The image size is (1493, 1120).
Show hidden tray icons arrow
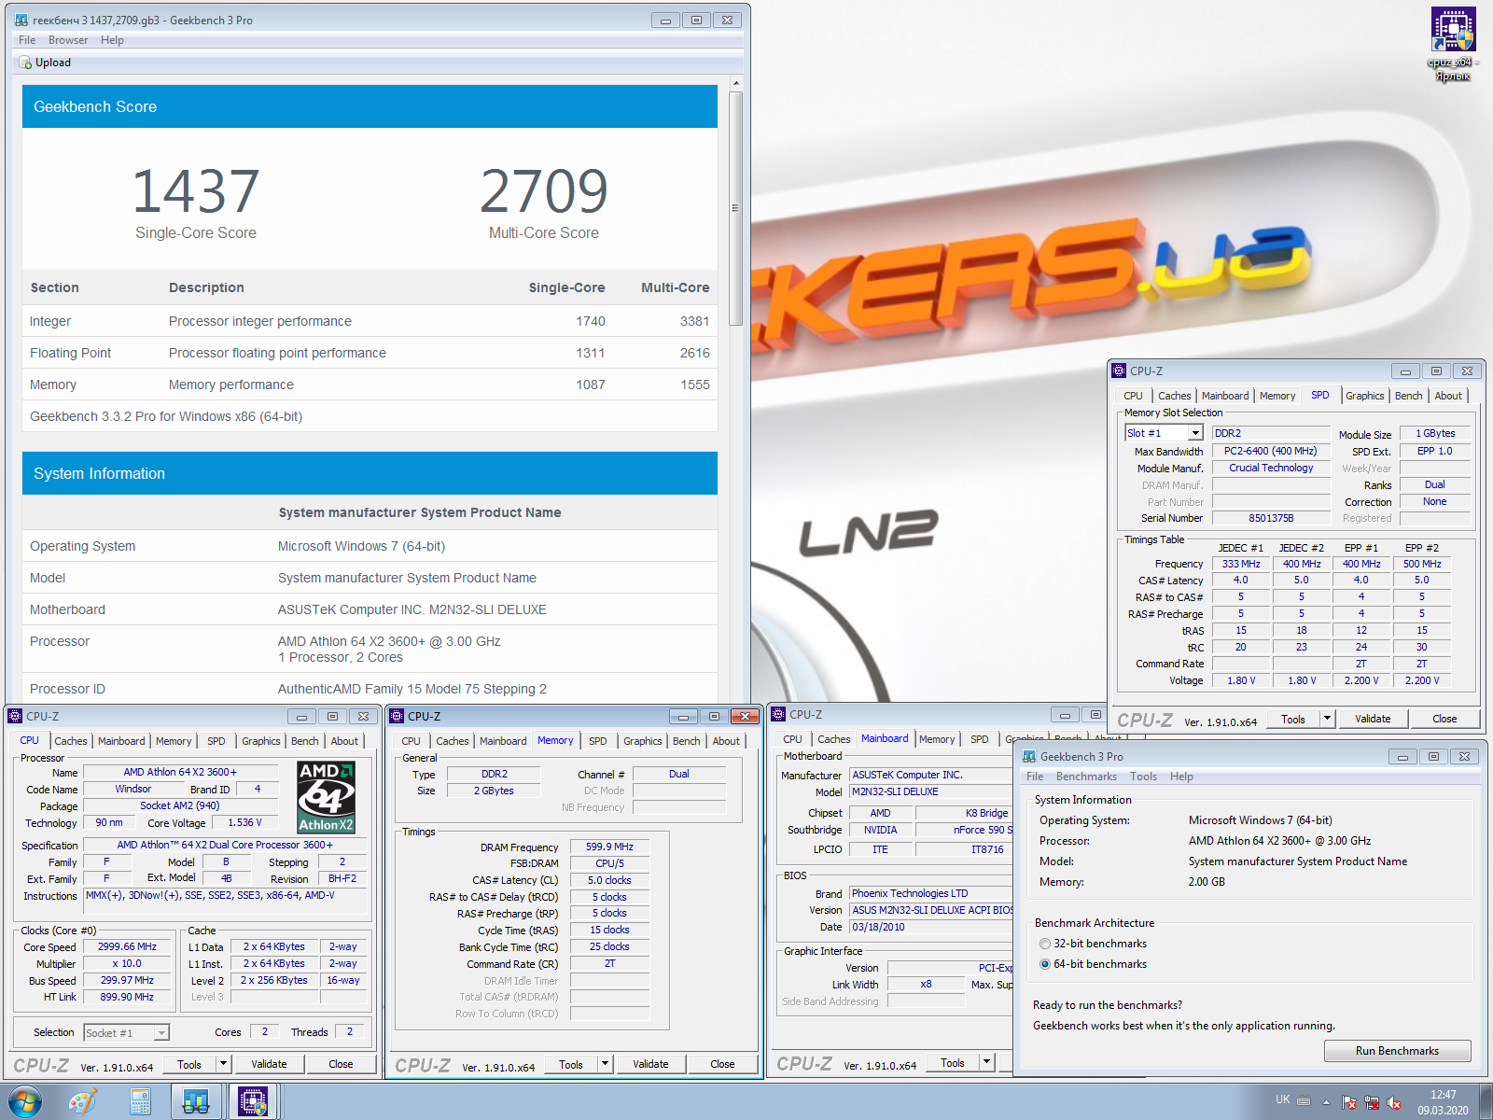click(1326, 1102)
